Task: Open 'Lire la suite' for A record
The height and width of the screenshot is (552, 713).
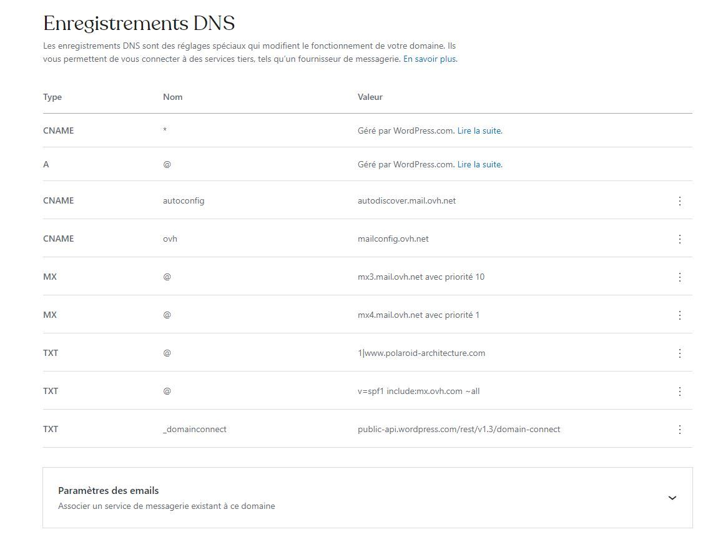Action: (x=479, y=164)
